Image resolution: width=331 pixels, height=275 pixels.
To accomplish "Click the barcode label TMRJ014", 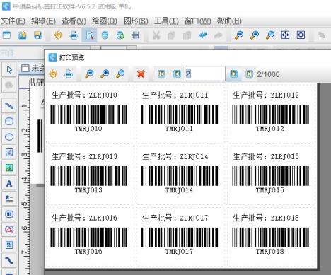I will coord(179,190).
